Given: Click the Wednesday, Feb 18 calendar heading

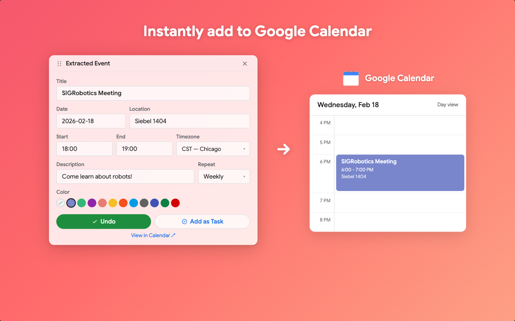Looking at the screenshot, I should click(x=348, y=105).
